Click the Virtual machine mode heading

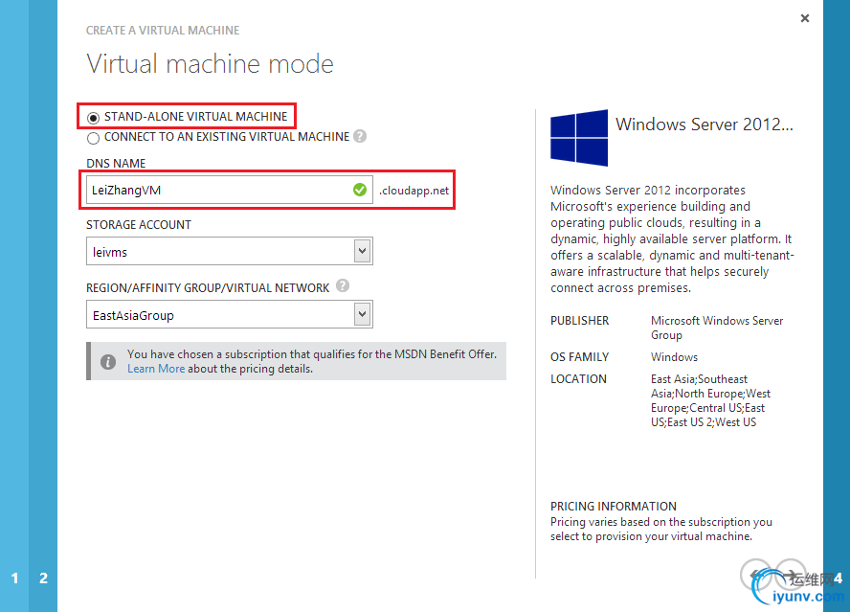(210, 64)
